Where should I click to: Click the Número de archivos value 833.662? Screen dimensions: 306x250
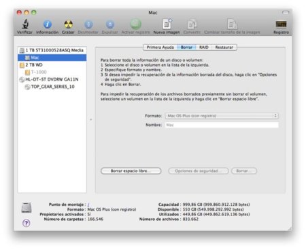point(190,219)
